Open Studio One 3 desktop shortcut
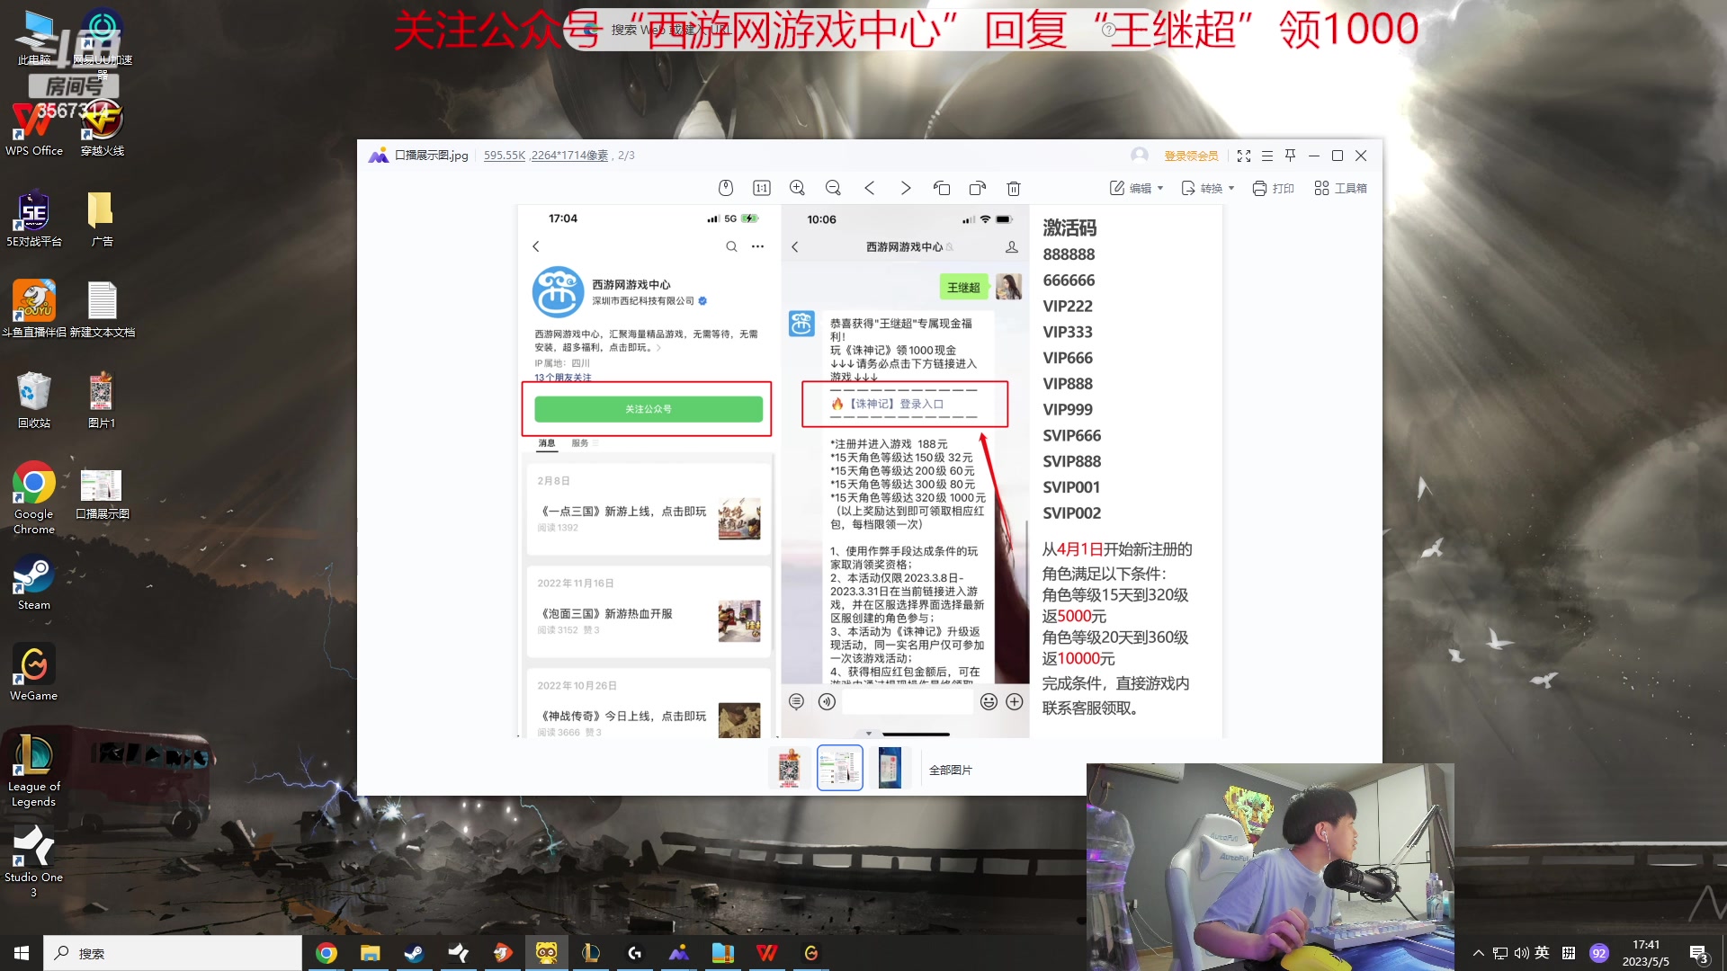 pos(34,861)
